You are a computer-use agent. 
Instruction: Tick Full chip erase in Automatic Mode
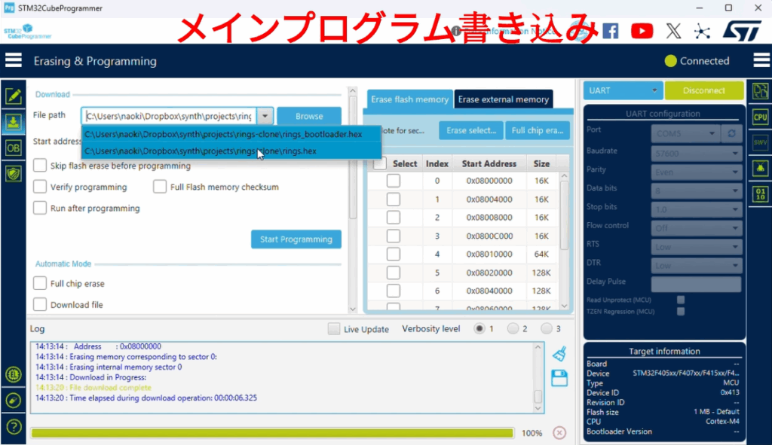[x=40, y=283]
